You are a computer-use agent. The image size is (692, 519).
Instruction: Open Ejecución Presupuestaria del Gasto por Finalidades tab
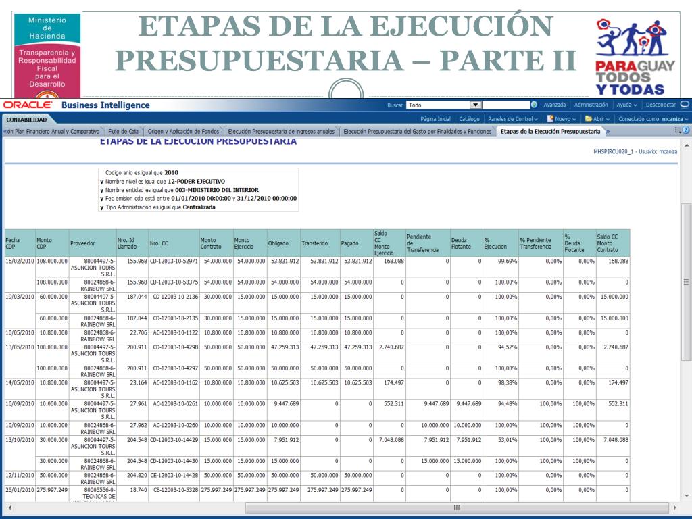417,132
